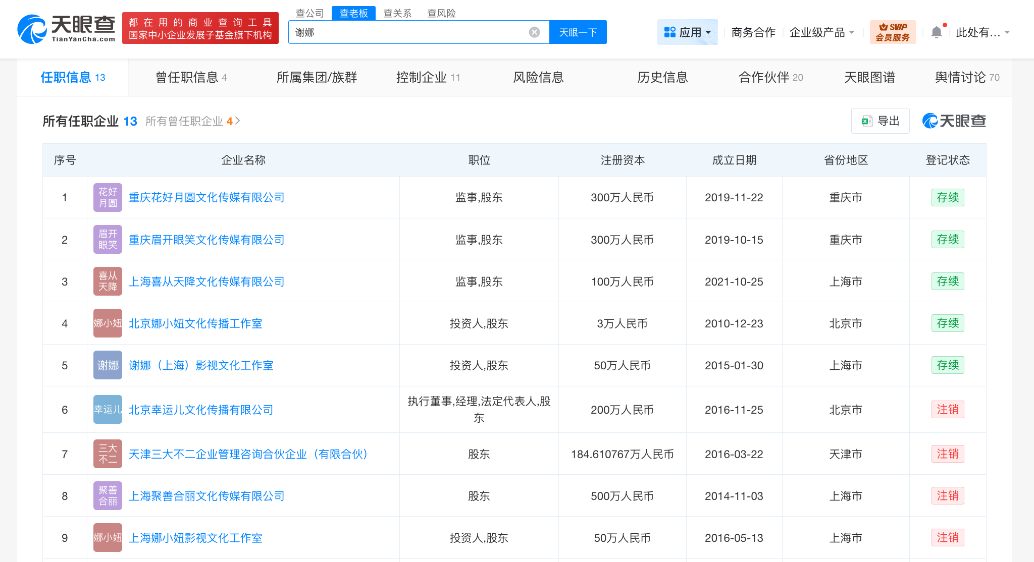Clear the search box with X icon

coord(534,32)
